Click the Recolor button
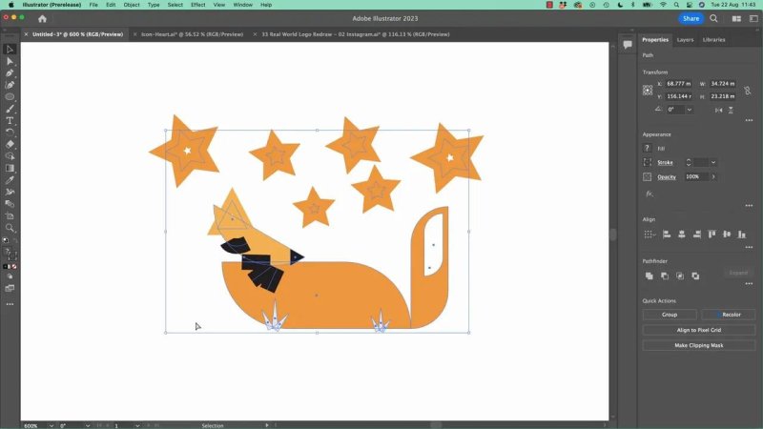 coord(729,315)
